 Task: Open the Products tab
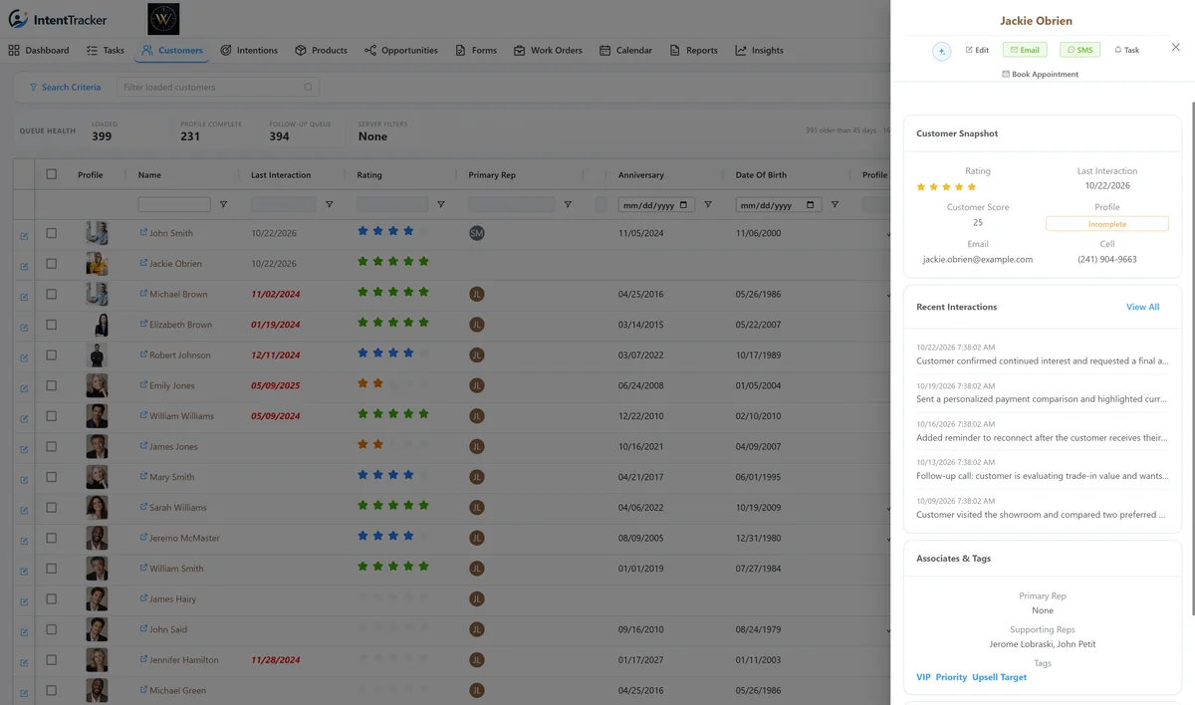tap(321, 50)
